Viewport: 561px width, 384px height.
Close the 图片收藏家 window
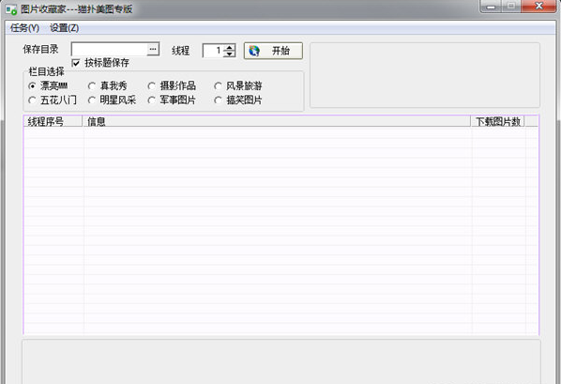click(538, 6)
